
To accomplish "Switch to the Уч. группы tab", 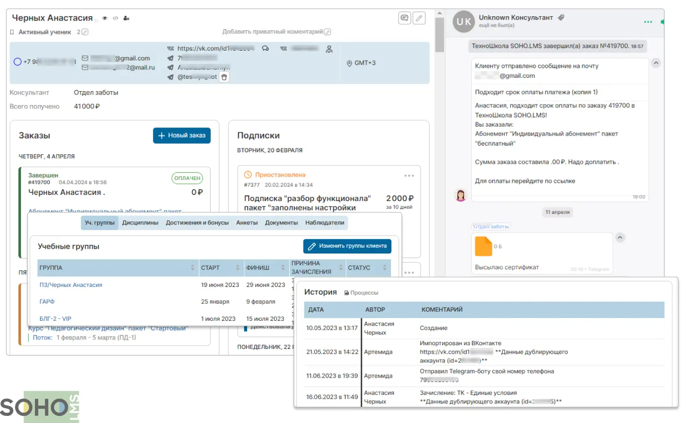I will tap(99, 222).
